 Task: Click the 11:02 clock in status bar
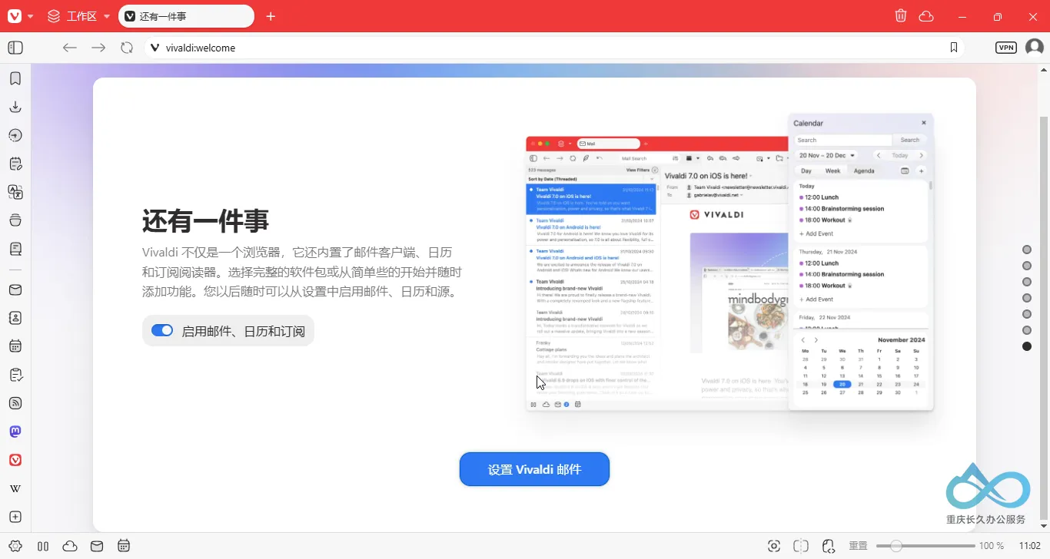pyautogui.click(x=1030, y=546)
